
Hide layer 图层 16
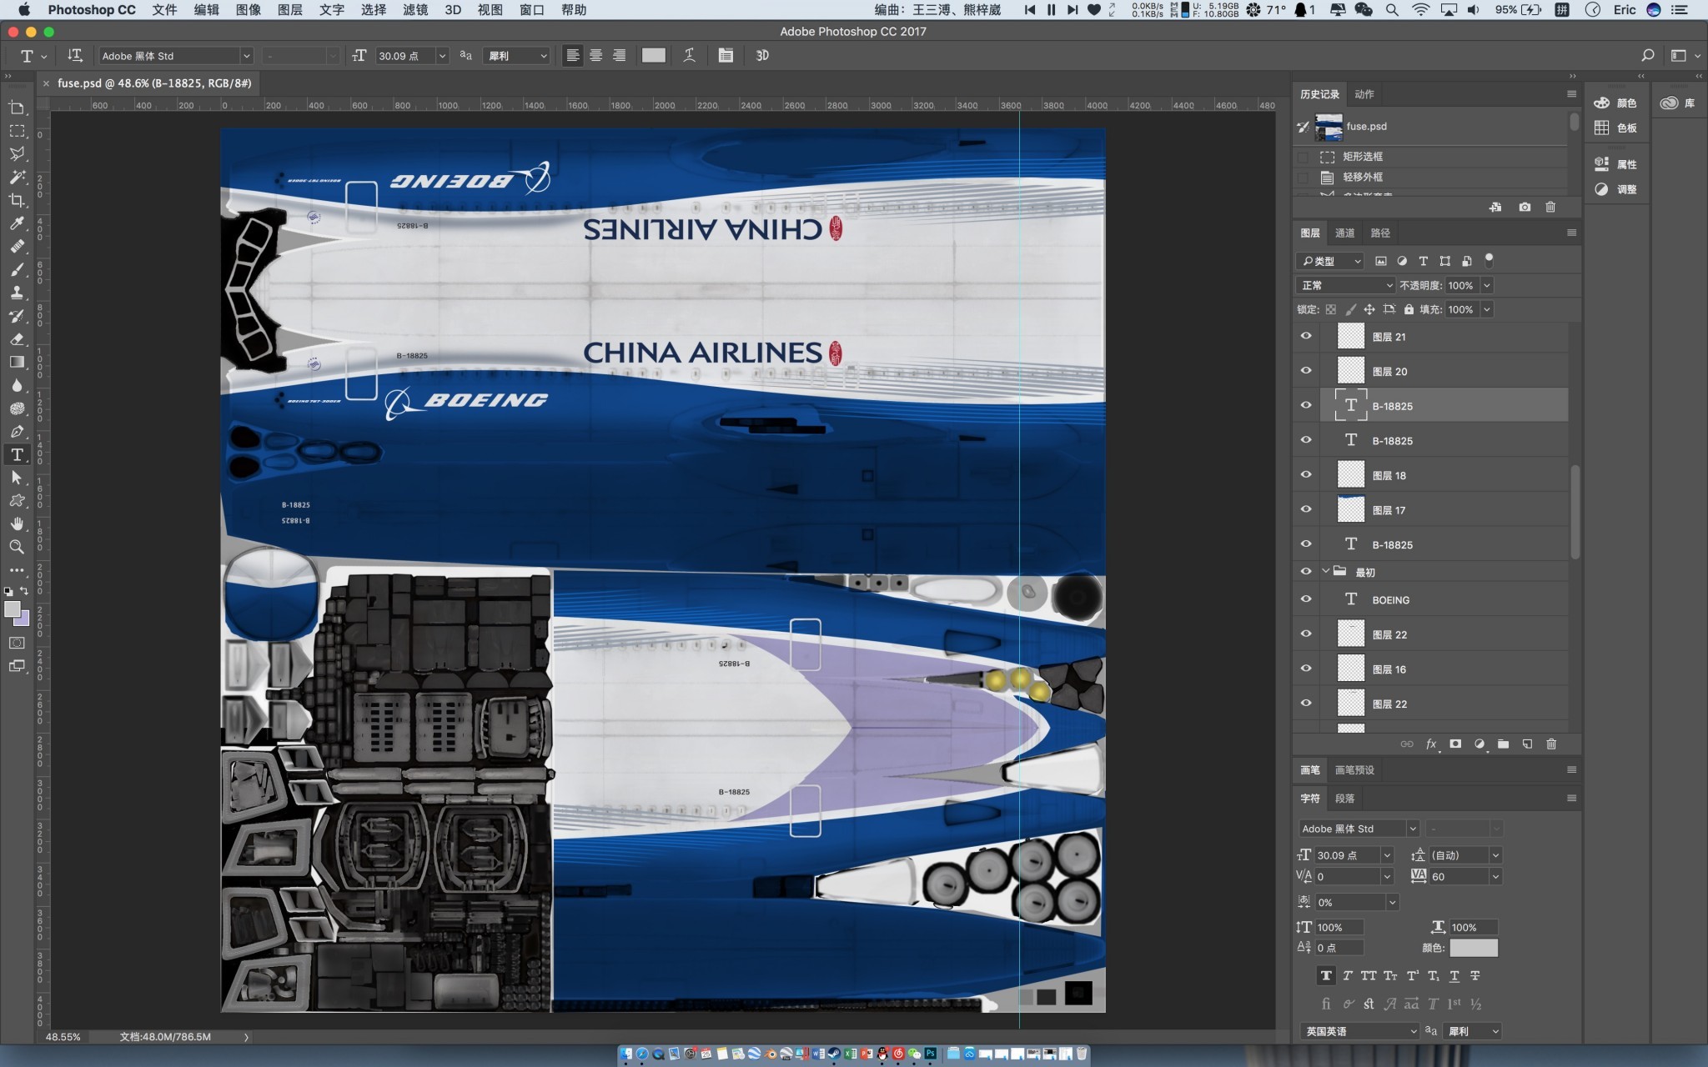pyautogui.click(x=1306, y=669)
